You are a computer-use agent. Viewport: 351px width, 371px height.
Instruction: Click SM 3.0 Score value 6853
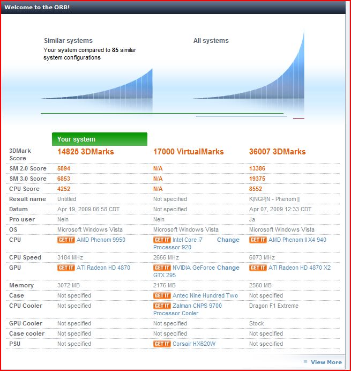pos(64,179)
